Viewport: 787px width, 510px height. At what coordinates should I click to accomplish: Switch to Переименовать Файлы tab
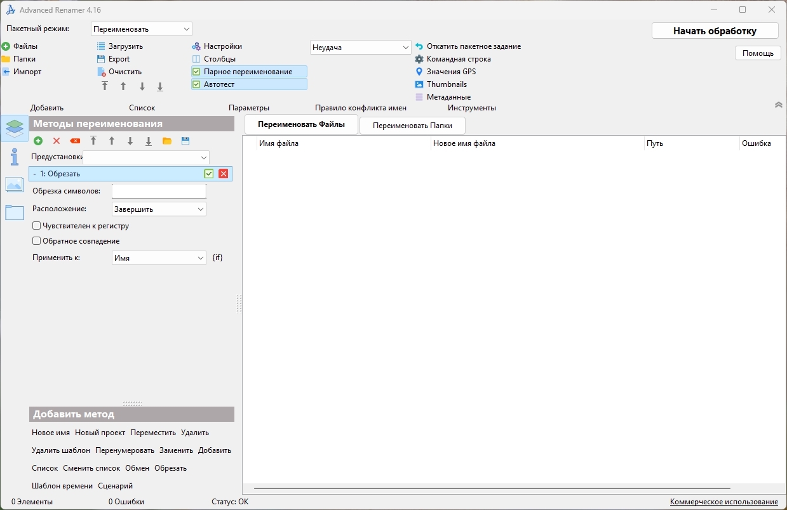[x=301, y=124]
